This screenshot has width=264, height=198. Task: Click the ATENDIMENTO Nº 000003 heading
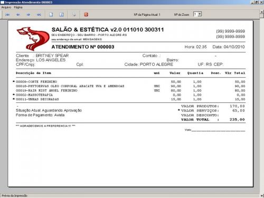tap(83, 47)
